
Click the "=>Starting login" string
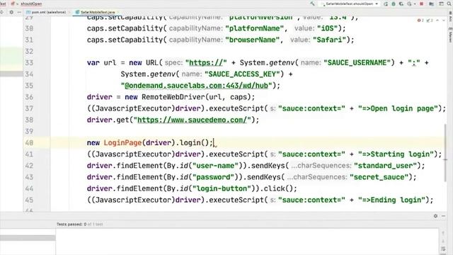(396, 154)
